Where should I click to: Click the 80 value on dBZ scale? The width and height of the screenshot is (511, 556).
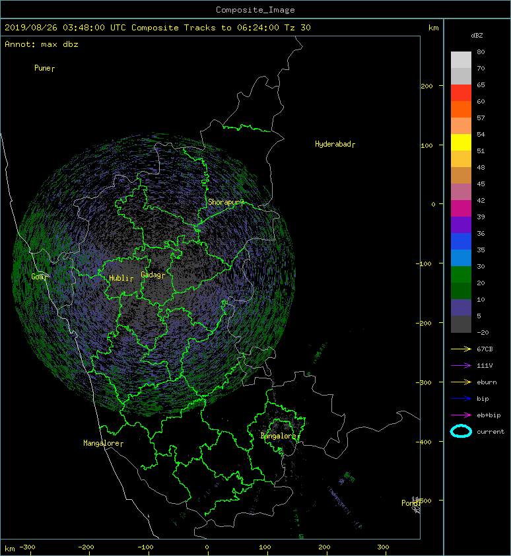tap(481, 52)
